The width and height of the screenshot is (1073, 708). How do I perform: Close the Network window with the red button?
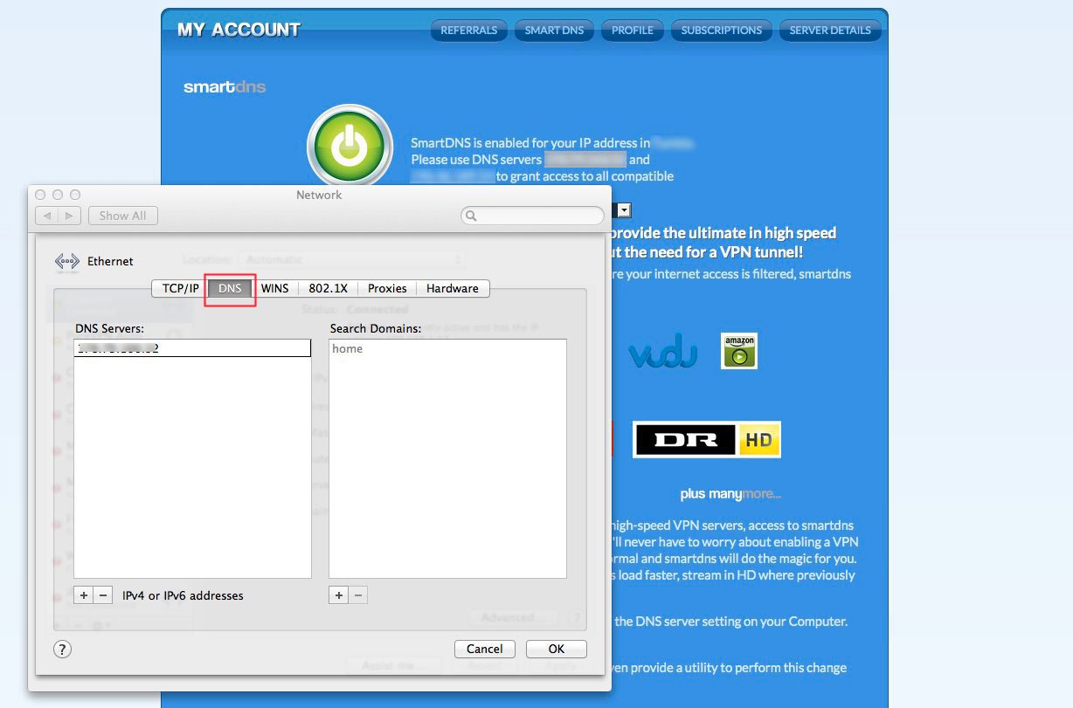pos(40,195)
